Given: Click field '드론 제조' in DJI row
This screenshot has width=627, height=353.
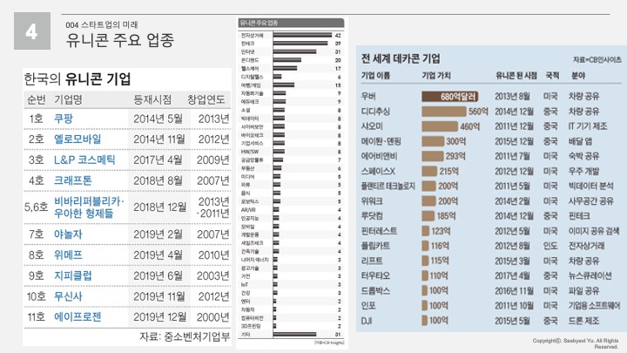Looking at the screenshot, I should [x=583, y=321].
